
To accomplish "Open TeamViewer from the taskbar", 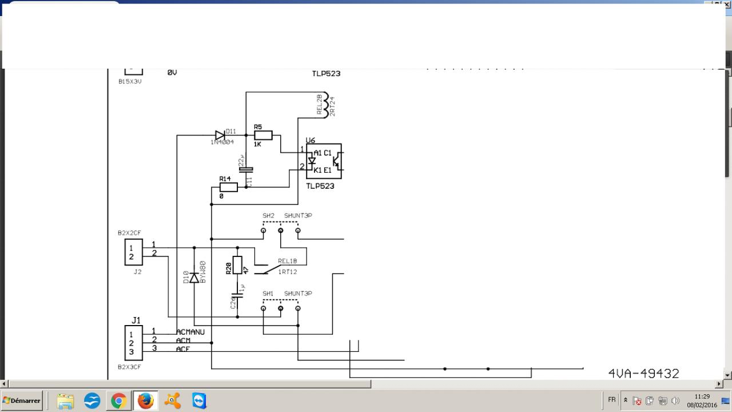I will tap(199, 401).
